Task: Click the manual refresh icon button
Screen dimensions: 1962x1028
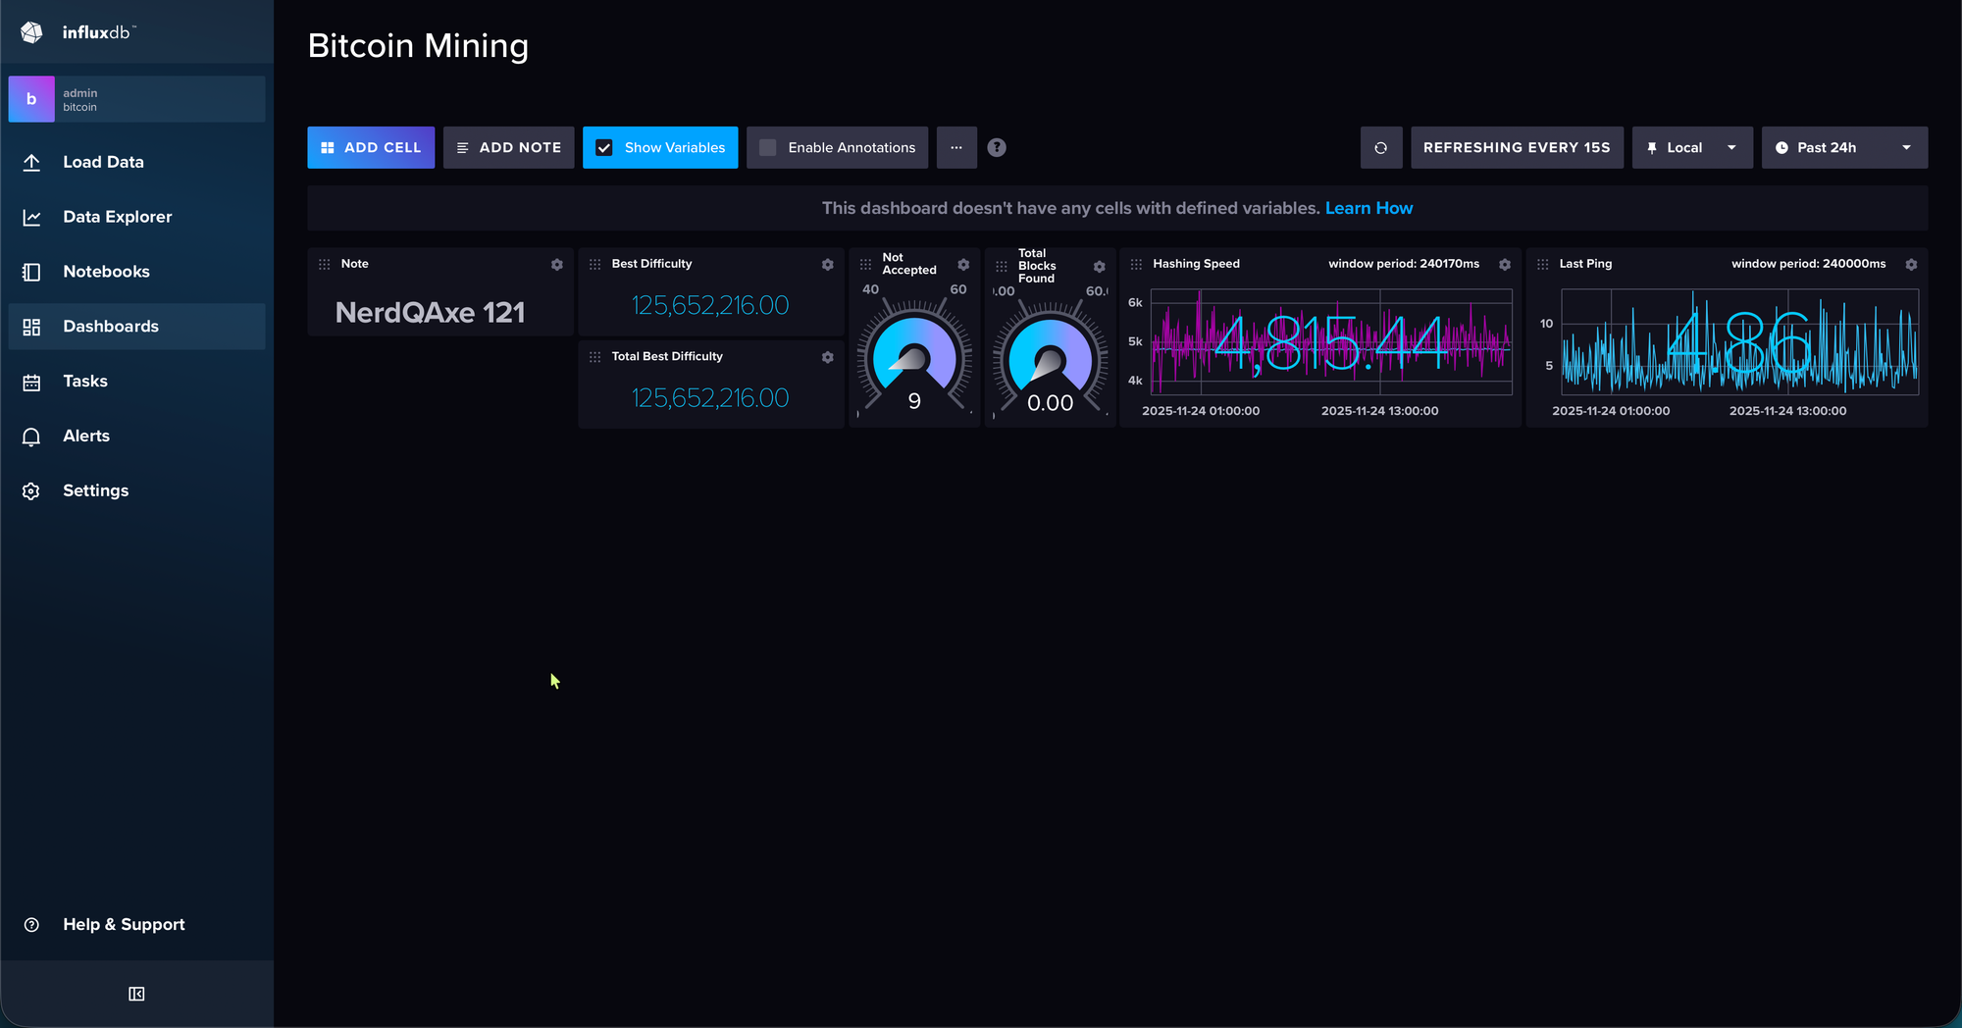Action: 1380,148
